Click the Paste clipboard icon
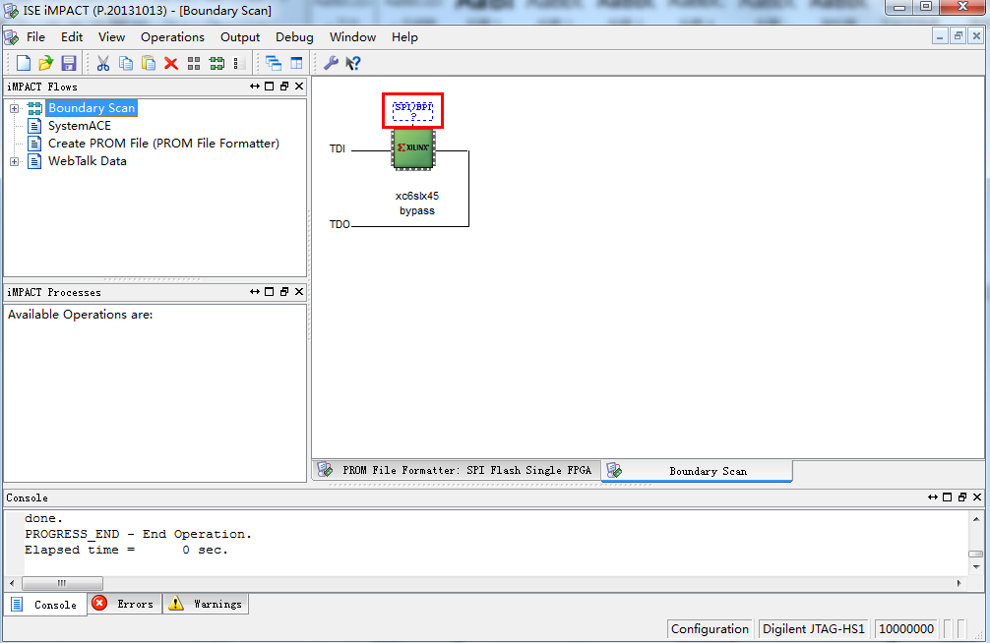Screen dimensions: 990x643 click(149, 63)
